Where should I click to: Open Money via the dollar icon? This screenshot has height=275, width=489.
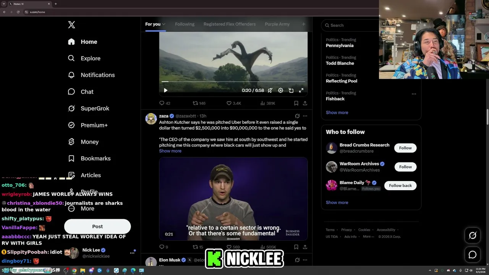(71, 142)
